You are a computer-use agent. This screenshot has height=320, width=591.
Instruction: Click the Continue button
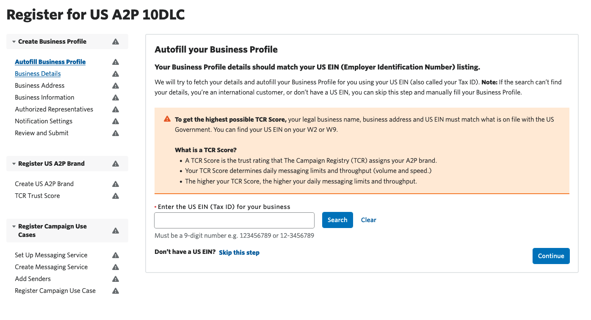[551, 256]
